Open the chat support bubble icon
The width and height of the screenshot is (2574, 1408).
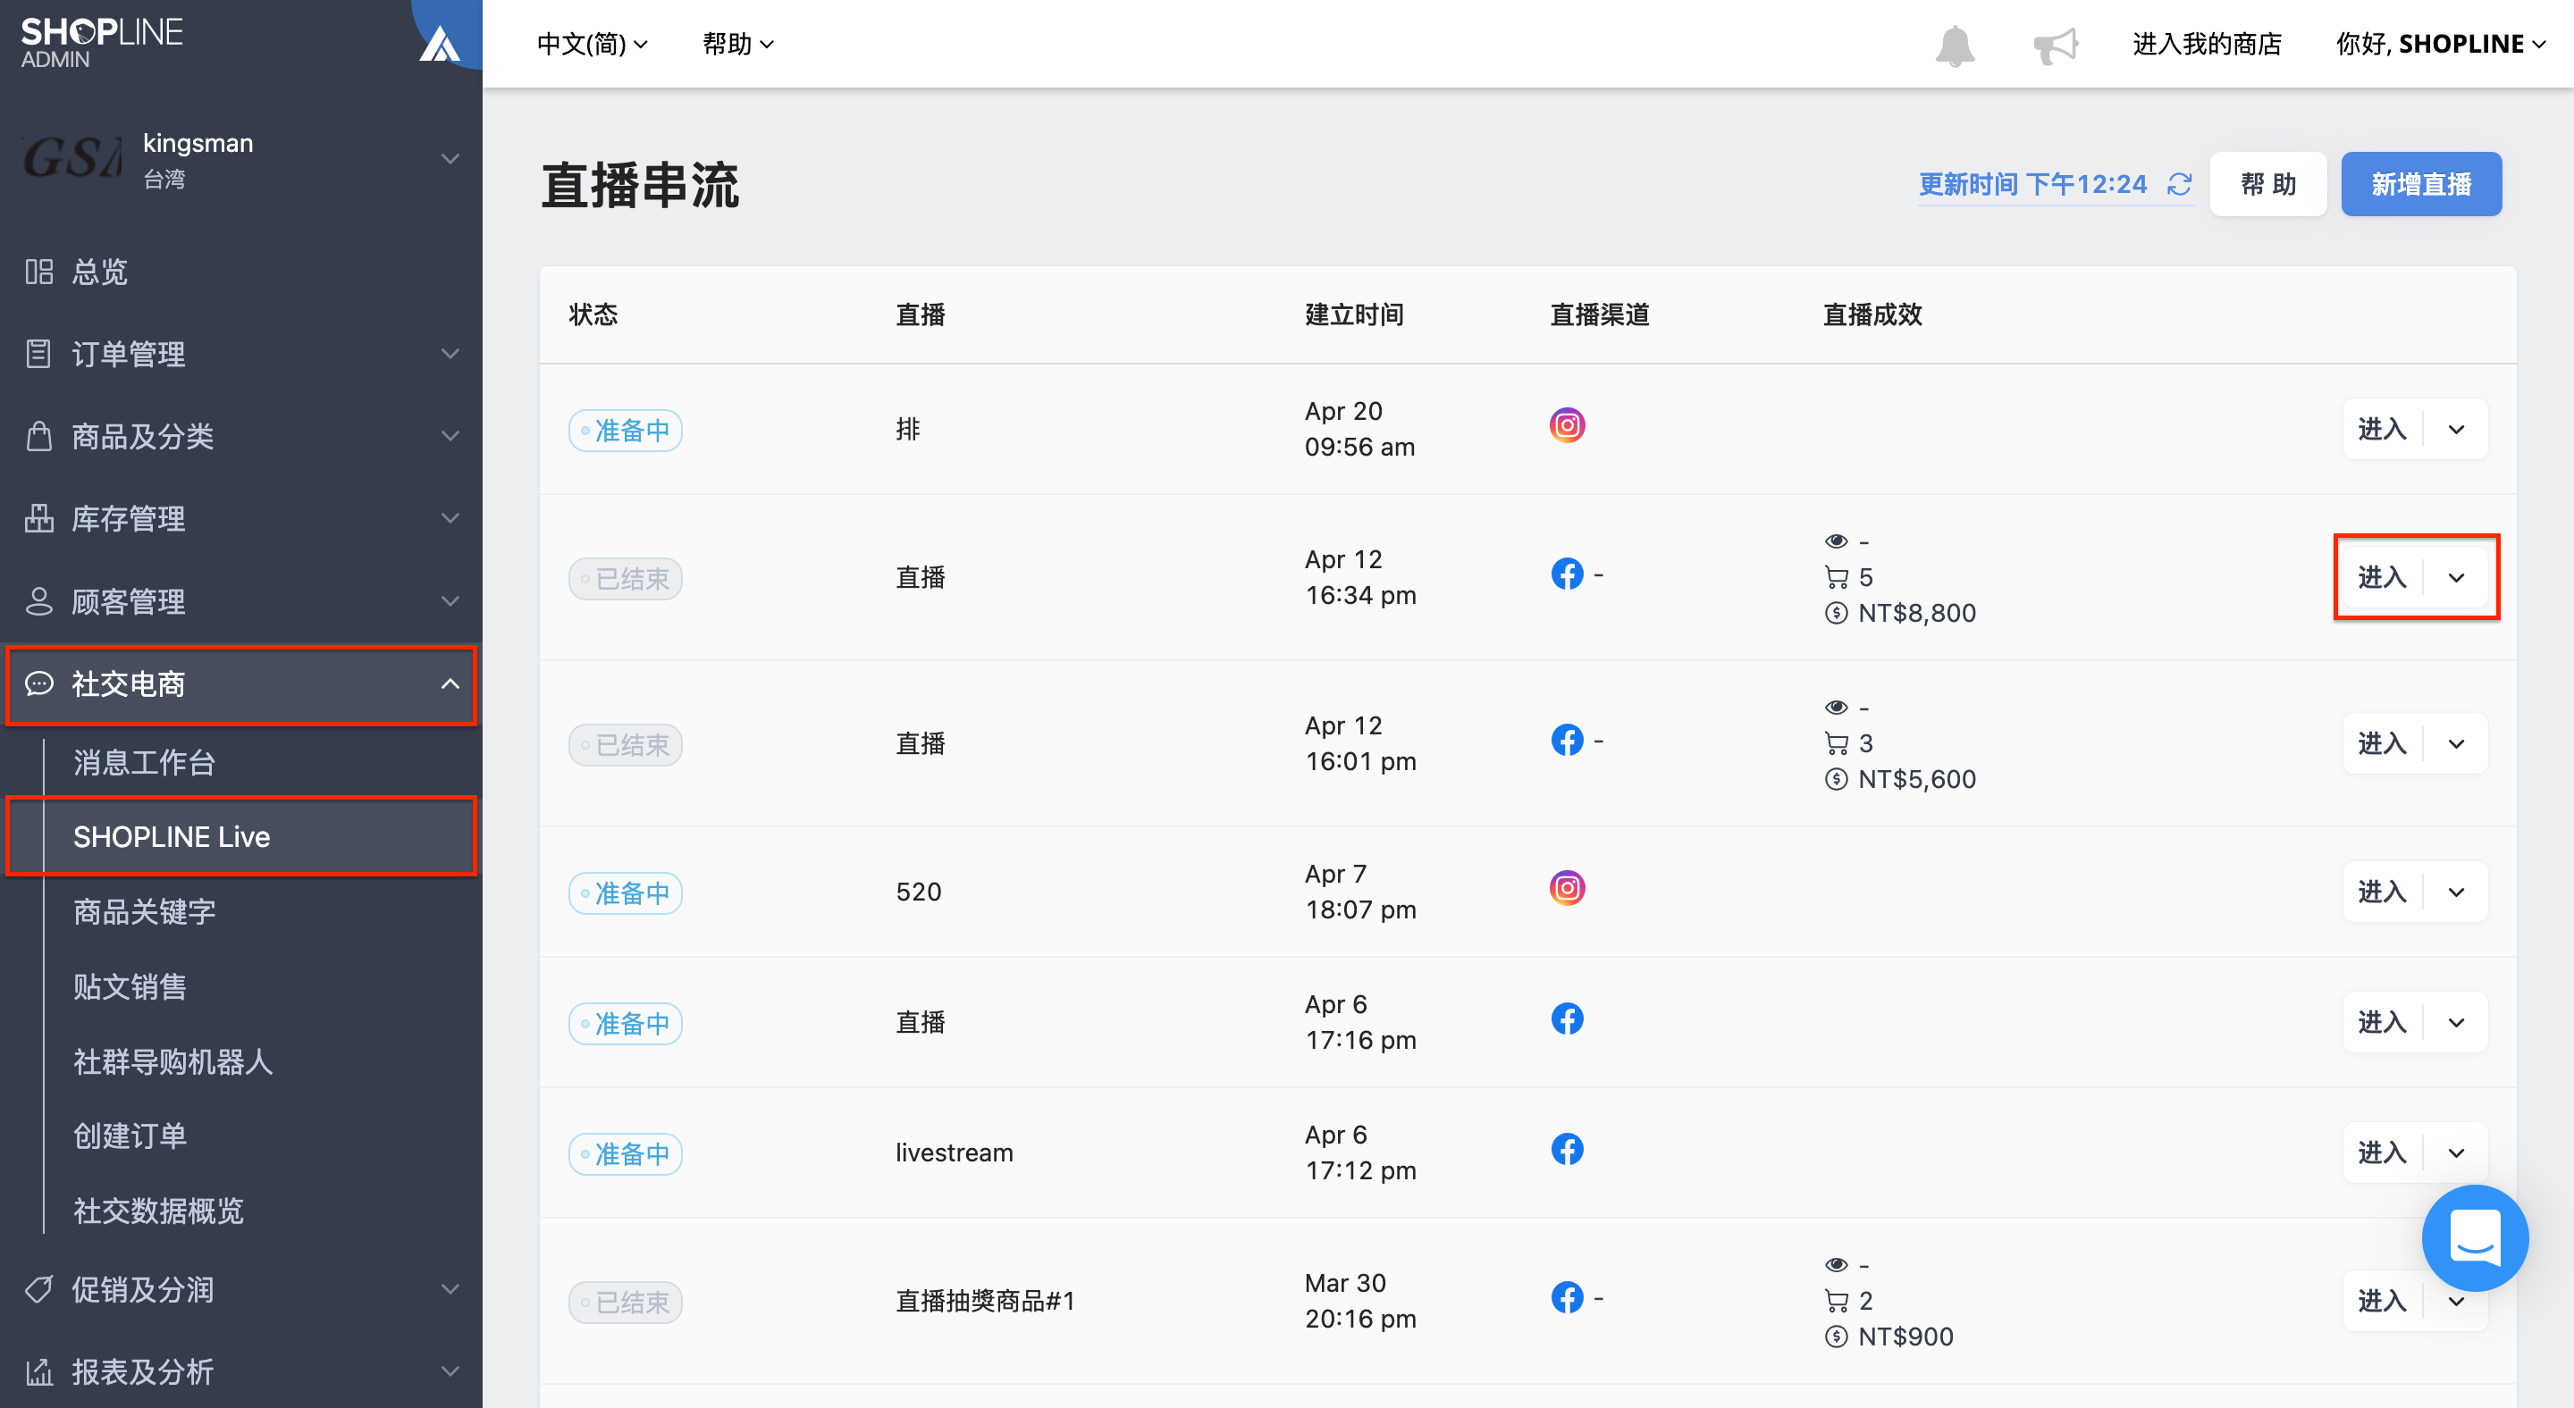point(2474,1237)
